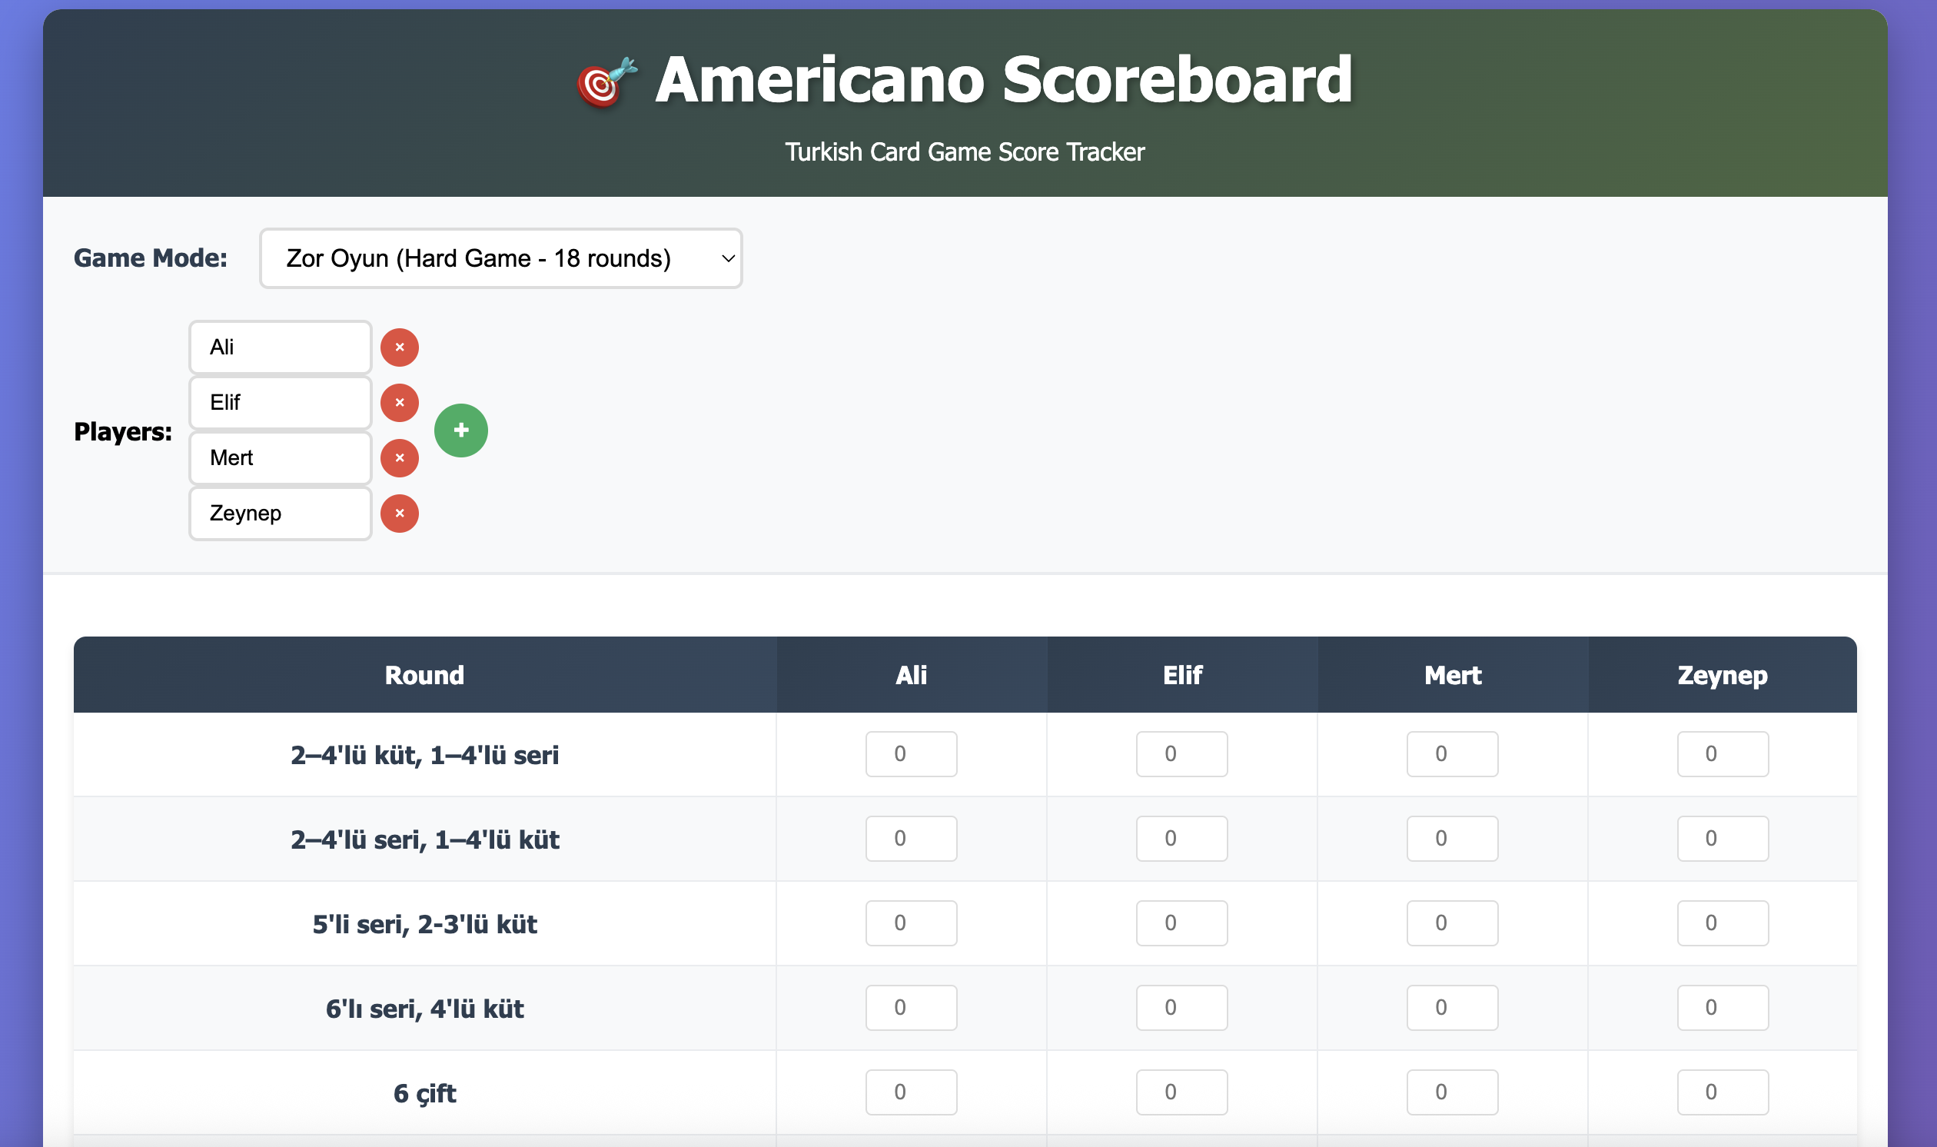The width and height of the screenshot is (1937, 1147).
Task: Select the Zor Oyun combo box
Action: [500, 258]
